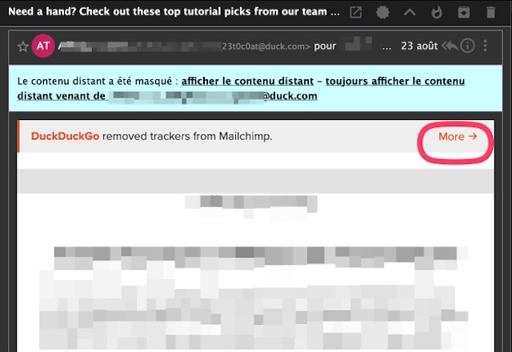Image resolution: width=512 pixels, height=352 pixels.
Task: Toggle the star on this message
Action: click(22, 46)
